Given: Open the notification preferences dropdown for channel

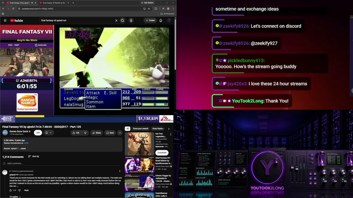Looking at the screenshot, I should [49, 133].
